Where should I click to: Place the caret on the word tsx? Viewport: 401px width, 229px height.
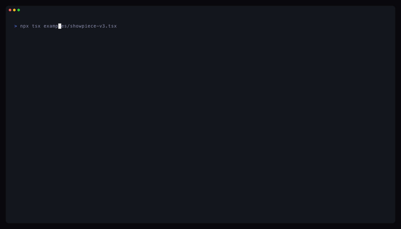tap(36, 26)
